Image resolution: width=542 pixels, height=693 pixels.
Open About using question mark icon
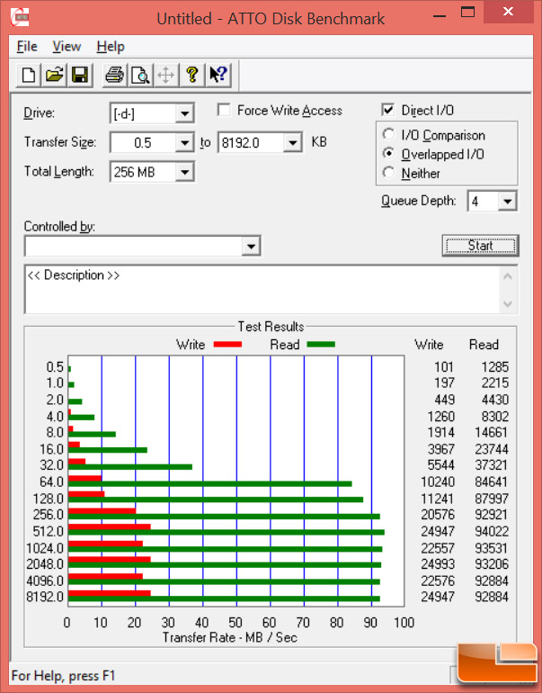[191, 75]
